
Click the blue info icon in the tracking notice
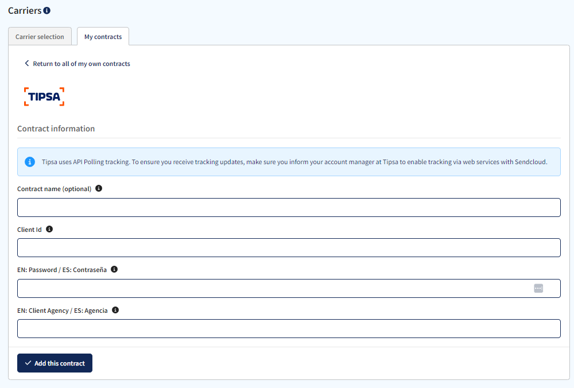29,161
